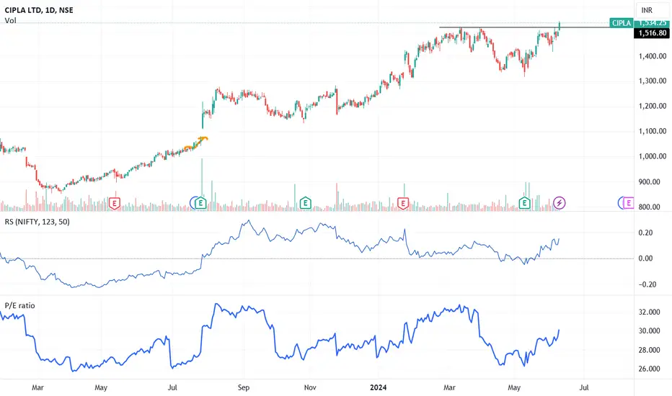The image size is (672, 396).
Task: Click the purple lightning latest-news marker
Action: click(x=560, y=202)
